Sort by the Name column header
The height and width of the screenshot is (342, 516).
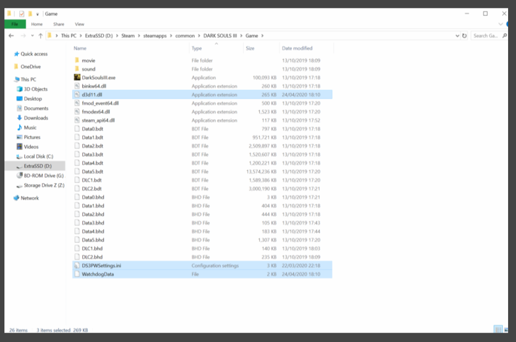pos(80,48)
